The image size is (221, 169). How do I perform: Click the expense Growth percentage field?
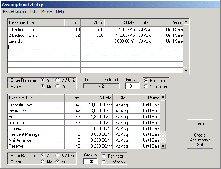pos(90,161)
